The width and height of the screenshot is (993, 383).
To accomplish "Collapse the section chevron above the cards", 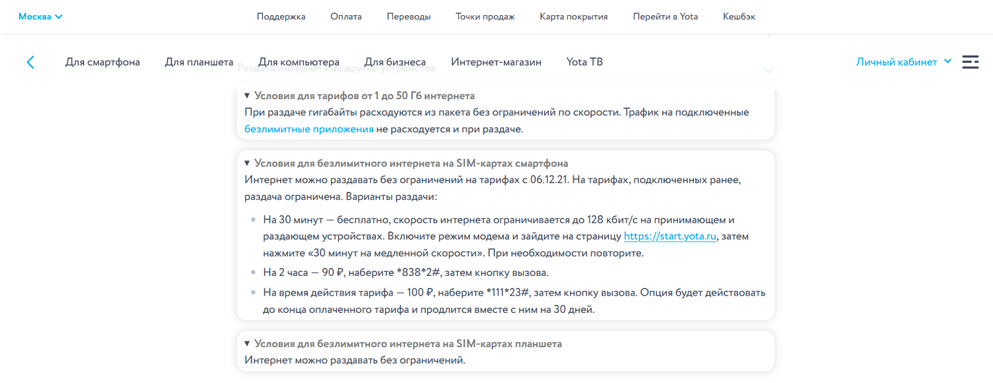I will click(x=769, y=69).
